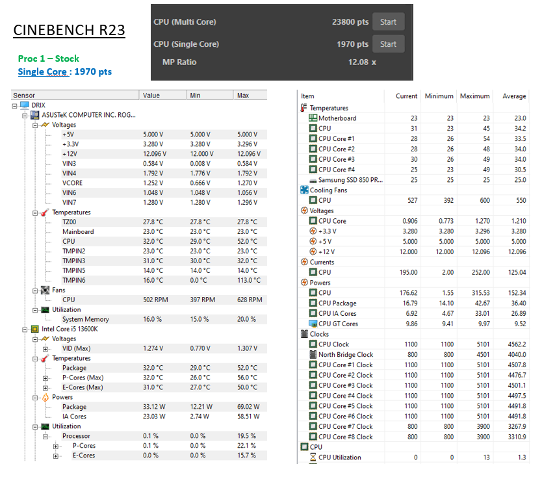This screenshot has height=477, width=542.
Task: Click the Proc 1 – Stock label
Action: (x=48, y=58)
